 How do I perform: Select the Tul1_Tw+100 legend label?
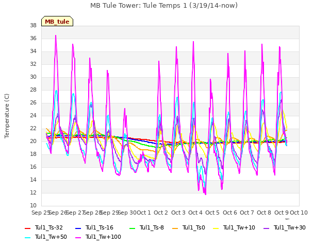(x=103, y=237)
